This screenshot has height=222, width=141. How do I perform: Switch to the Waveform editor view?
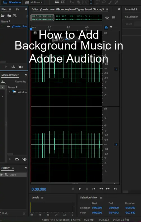tap(12, 2)
